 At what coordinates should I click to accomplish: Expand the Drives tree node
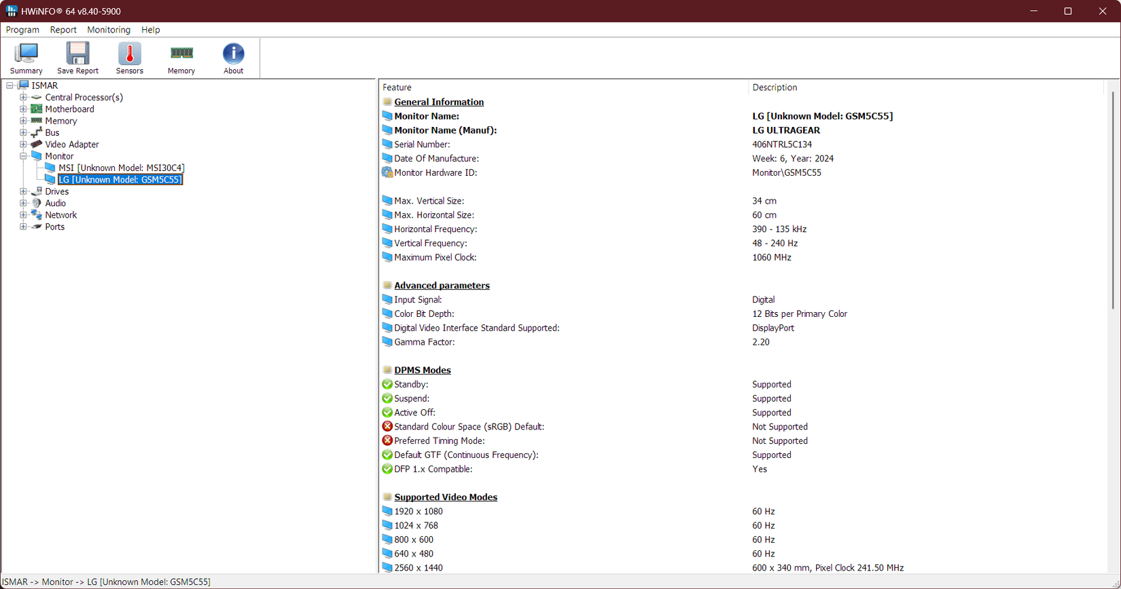23,191
